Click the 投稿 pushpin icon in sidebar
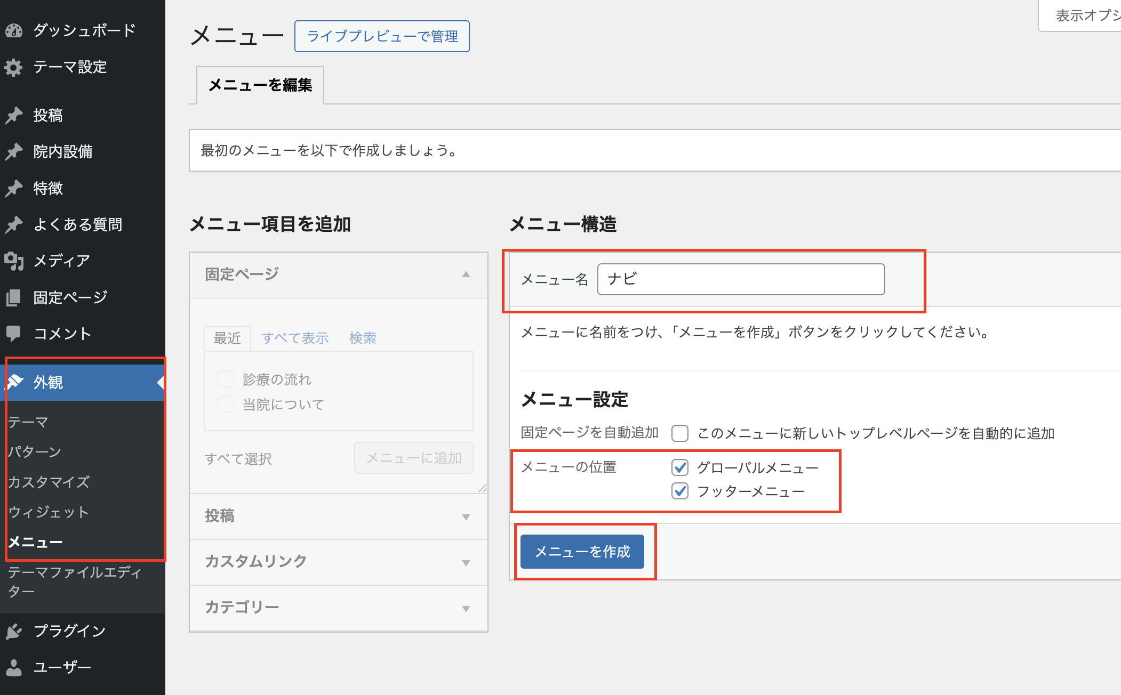 click(14, 115)
